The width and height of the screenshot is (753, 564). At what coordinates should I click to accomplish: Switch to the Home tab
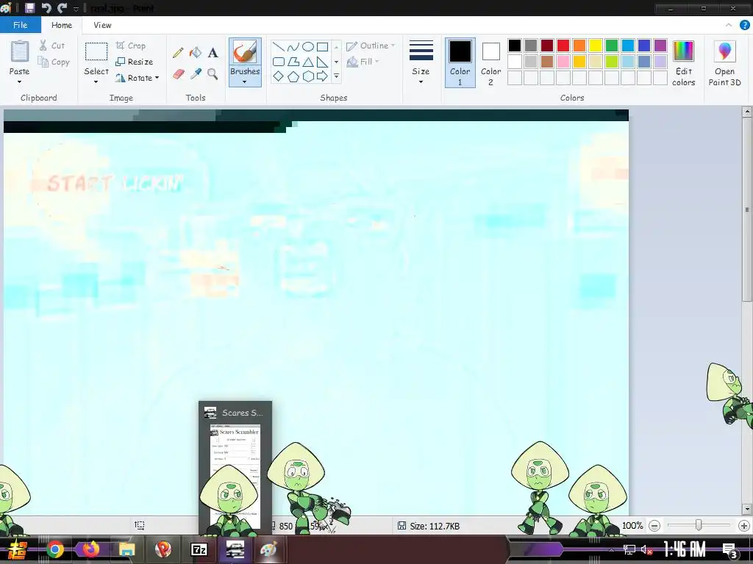coord(62,25)
